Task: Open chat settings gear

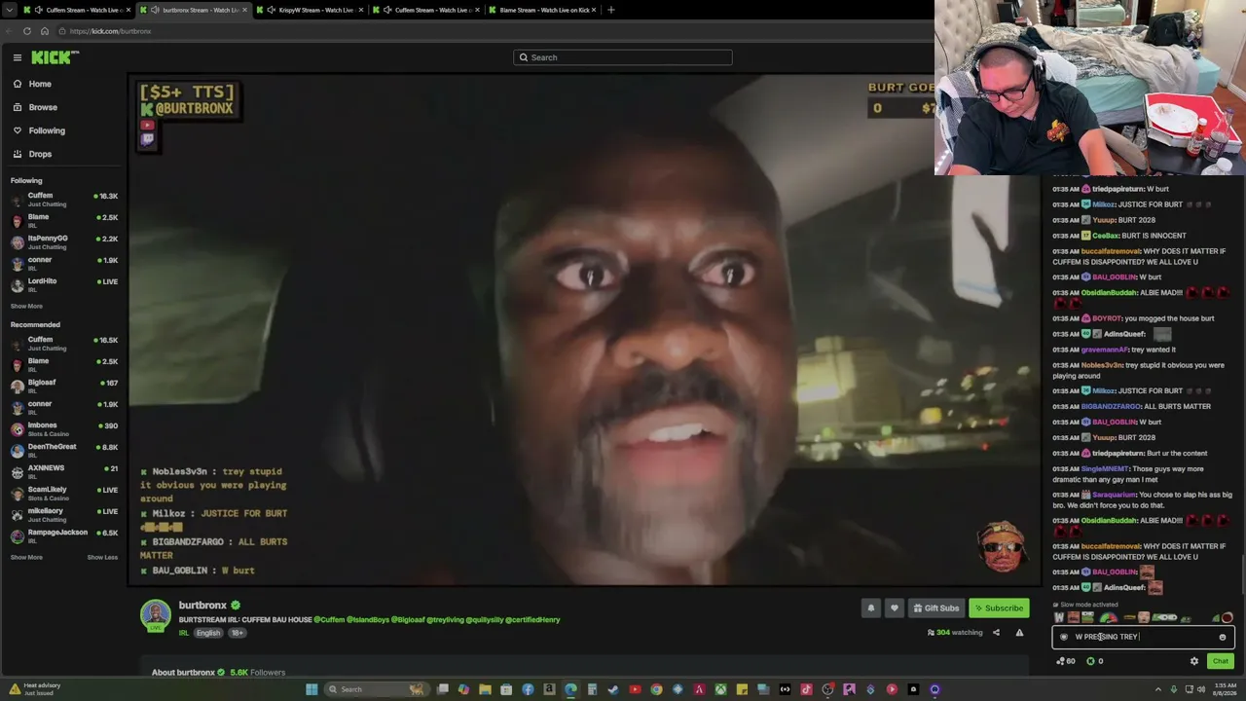Action: pos(1194,661)
